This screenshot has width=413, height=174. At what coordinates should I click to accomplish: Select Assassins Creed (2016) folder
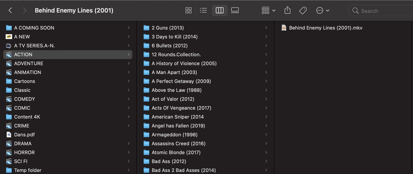[178, 144]
